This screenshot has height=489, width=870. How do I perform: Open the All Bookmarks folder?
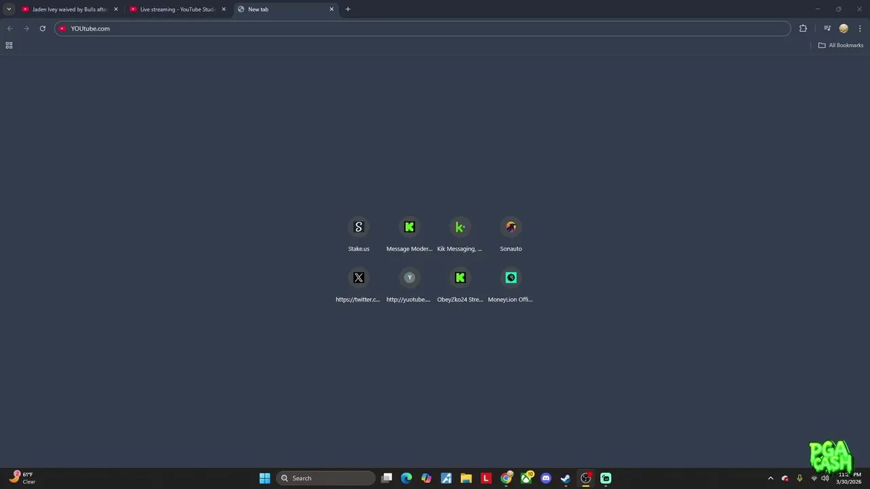coord(840,46)
